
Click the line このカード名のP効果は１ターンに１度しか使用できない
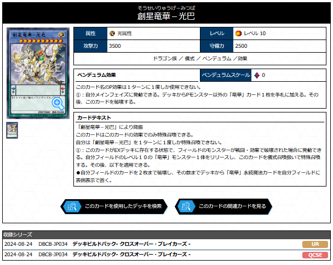point(139,87)
